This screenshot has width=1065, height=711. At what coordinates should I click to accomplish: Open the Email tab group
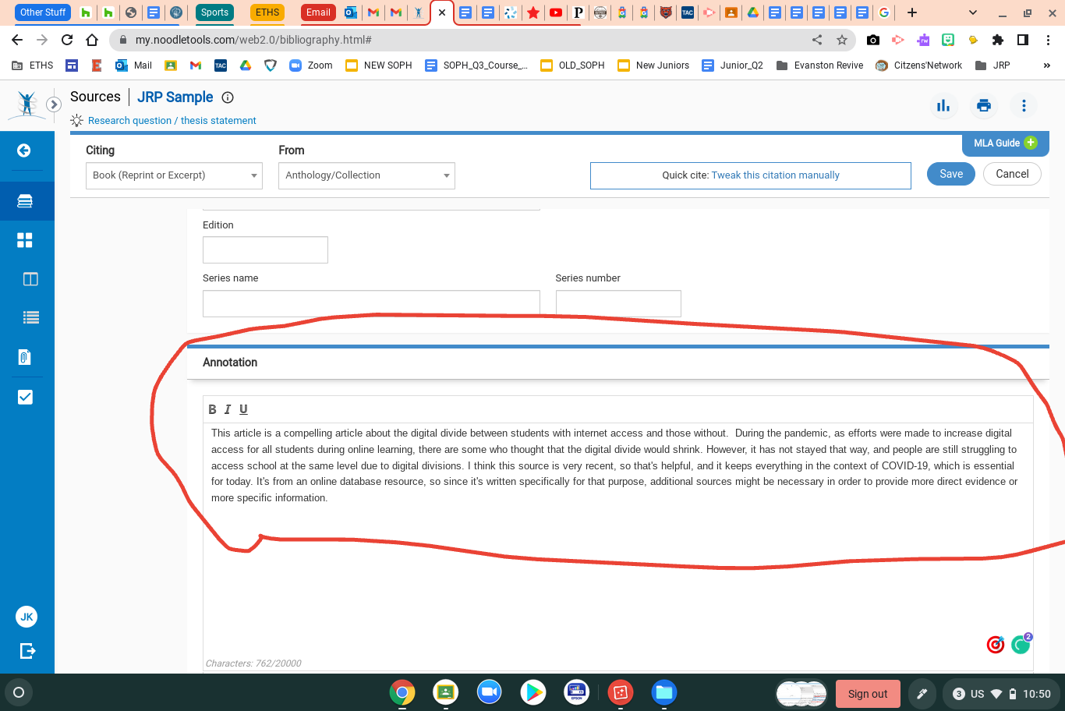pyautogui.click(x=318, y=12)
